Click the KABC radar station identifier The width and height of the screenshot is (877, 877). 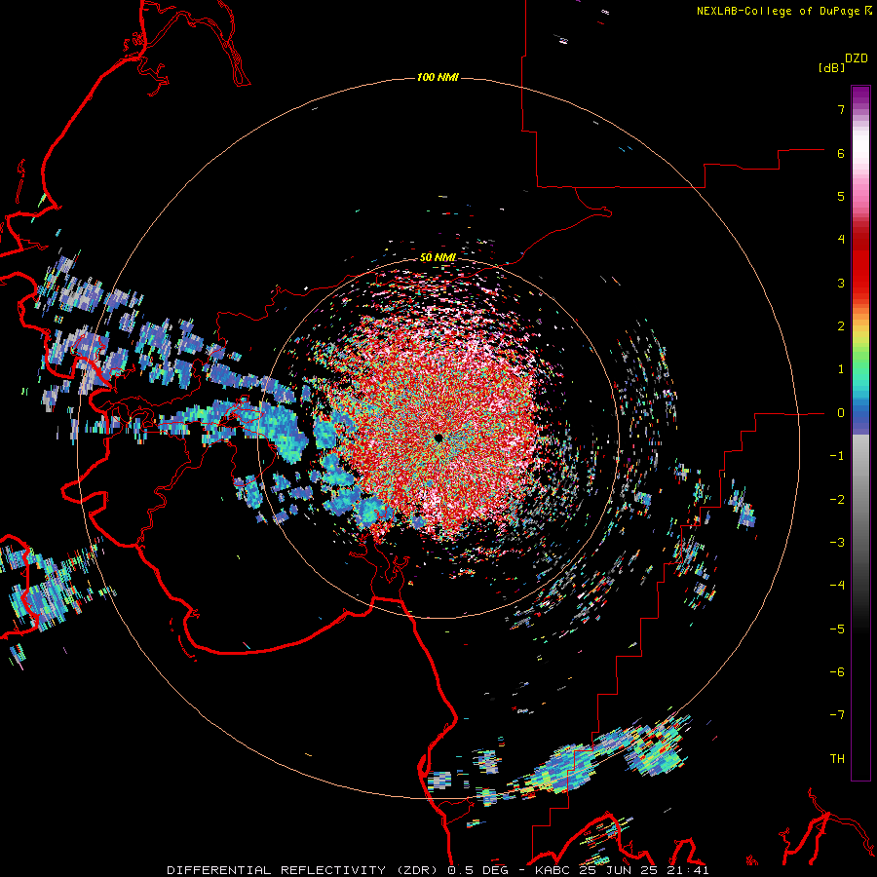553,870
